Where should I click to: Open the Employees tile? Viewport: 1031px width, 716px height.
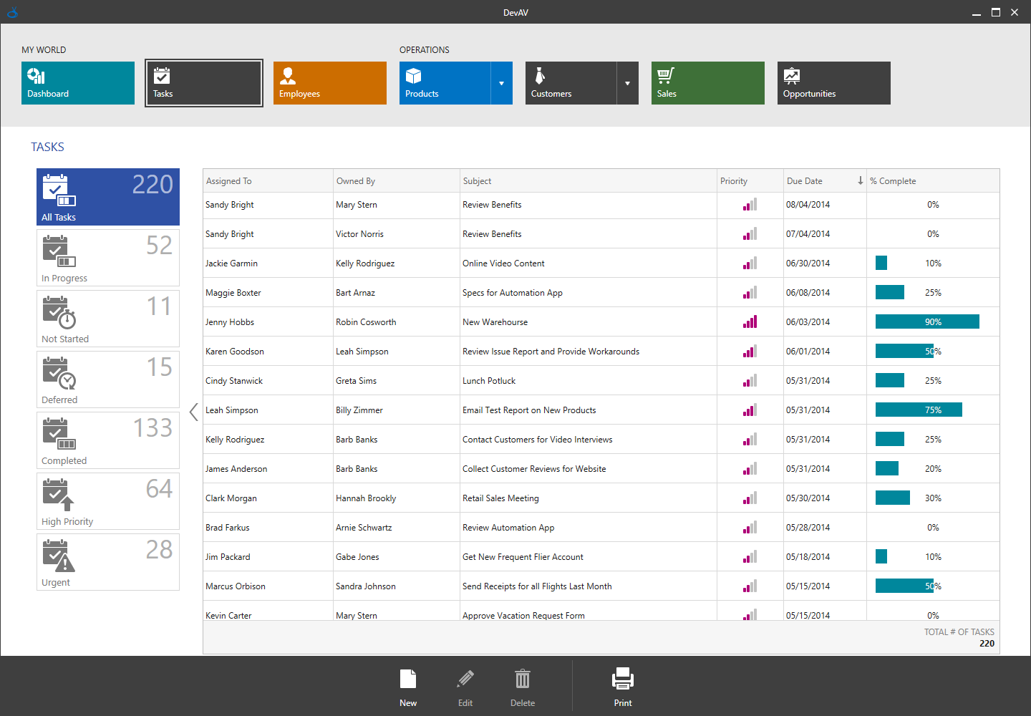[329, 82]
